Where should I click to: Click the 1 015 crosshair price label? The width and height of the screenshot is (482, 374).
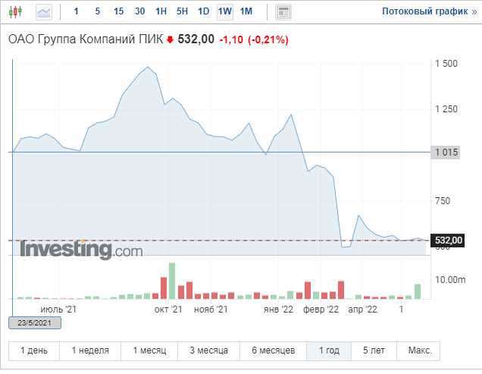446,152
